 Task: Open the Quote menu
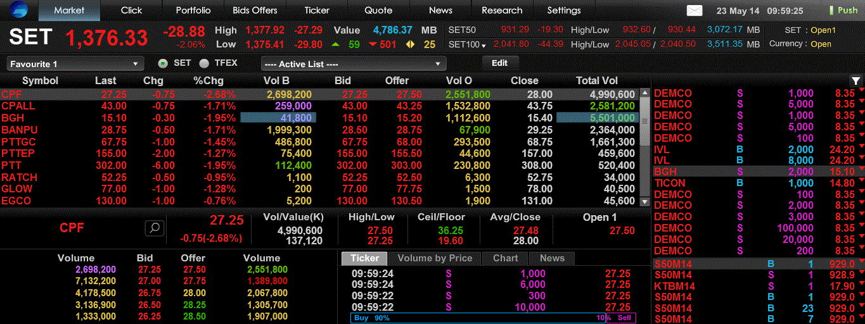[x=378, y=10]
